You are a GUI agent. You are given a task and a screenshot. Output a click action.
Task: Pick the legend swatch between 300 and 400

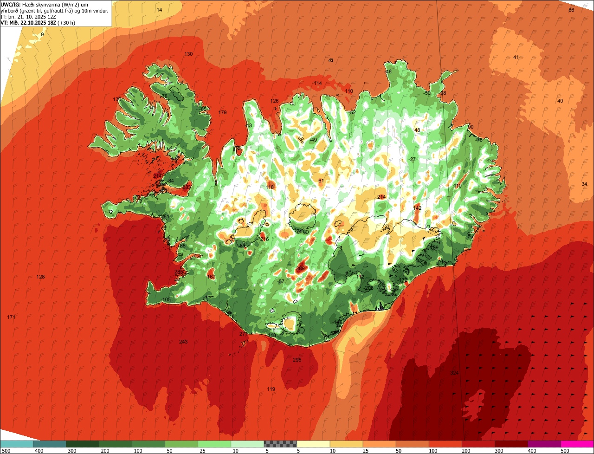click(511, 444)
